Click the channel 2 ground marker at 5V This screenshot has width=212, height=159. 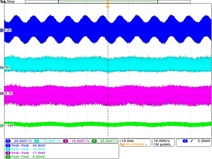pyautogui.click(x=2, y=68)
